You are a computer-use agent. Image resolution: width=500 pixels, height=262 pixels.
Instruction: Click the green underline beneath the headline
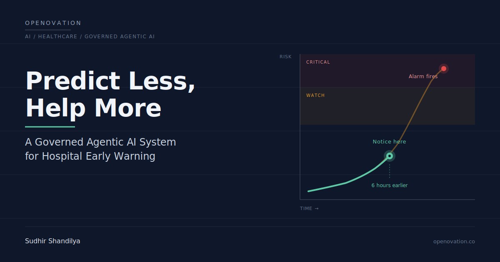50,127
